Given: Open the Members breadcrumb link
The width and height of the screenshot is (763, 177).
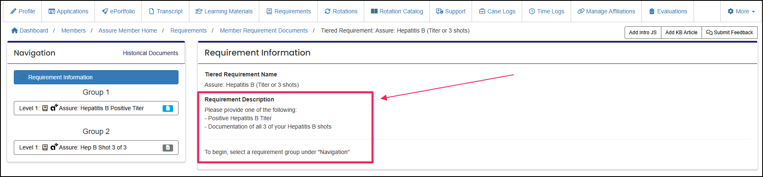Looking at the screenshot, I should (74, 30).
